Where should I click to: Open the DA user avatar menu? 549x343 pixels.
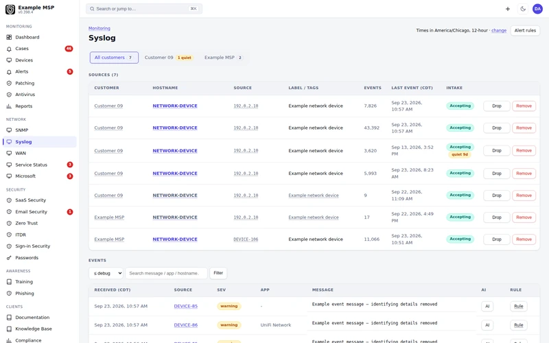pos(537,9)
